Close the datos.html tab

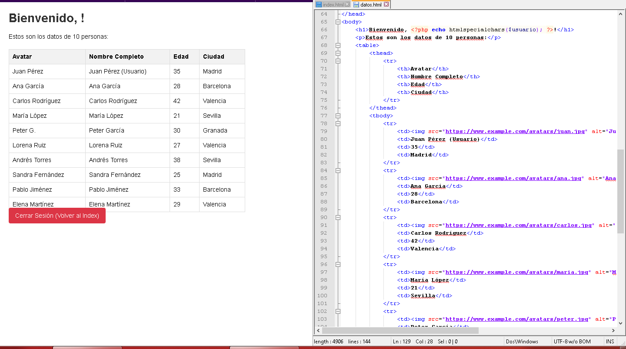[x=386, y=5]
